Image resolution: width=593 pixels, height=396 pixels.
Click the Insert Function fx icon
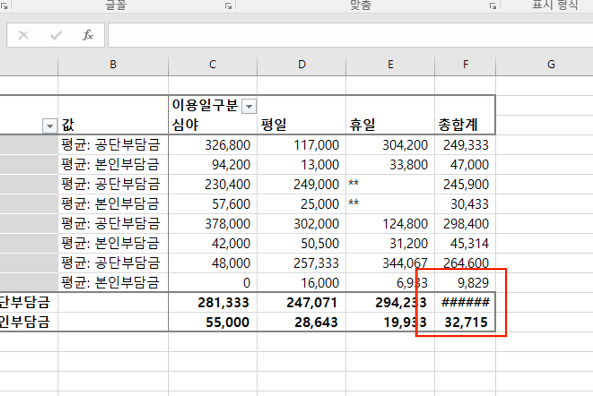tap(88, 35)
